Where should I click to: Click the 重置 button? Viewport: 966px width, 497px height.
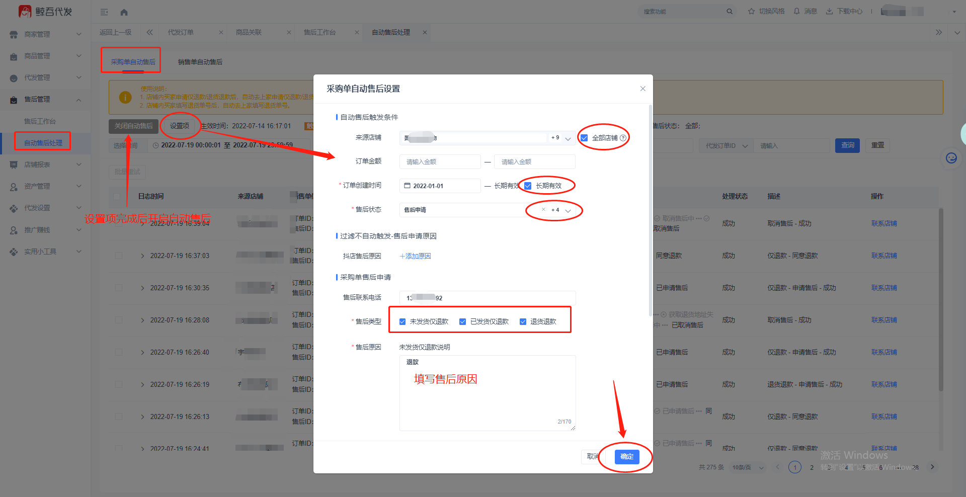(877, 145)
